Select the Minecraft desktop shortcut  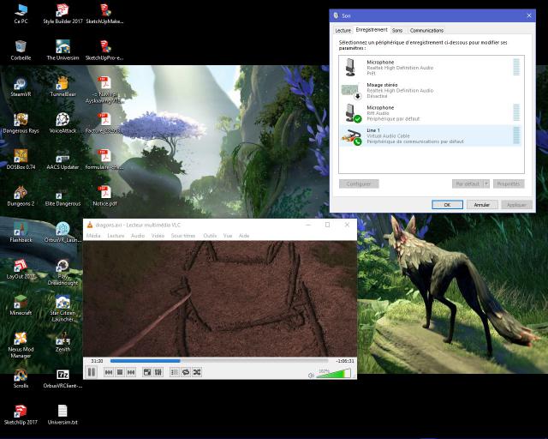(x=21, y=305)
